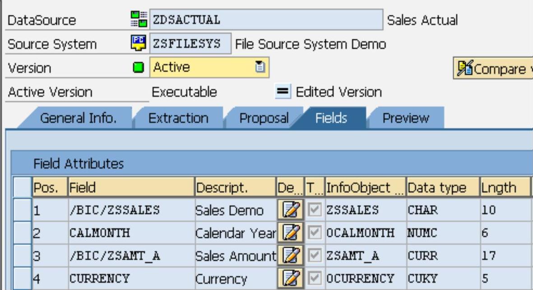The height and width of the screenshot is (290, 533).
Task: Click the Source System PC icon
Action: tap(135, 44)
